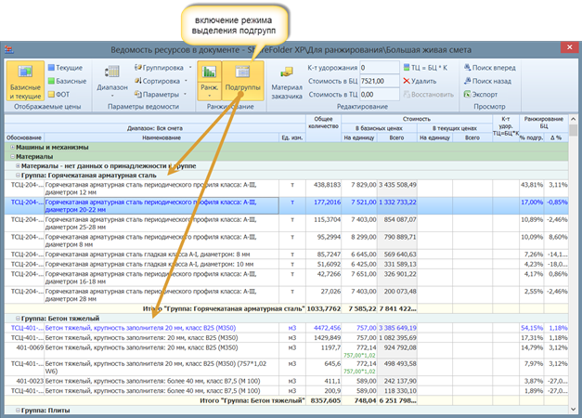Click the Группировка icon

pyautogui.click(x=138, y=67)
